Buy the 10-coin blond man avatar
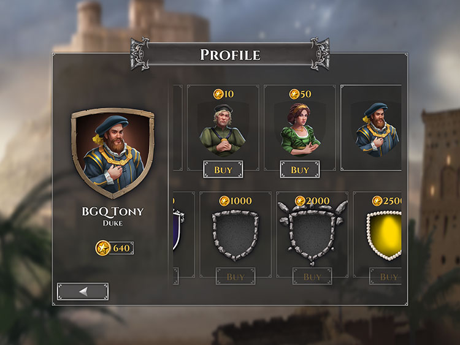Viewport: 460px width, 345px height. tap(223, 169)
